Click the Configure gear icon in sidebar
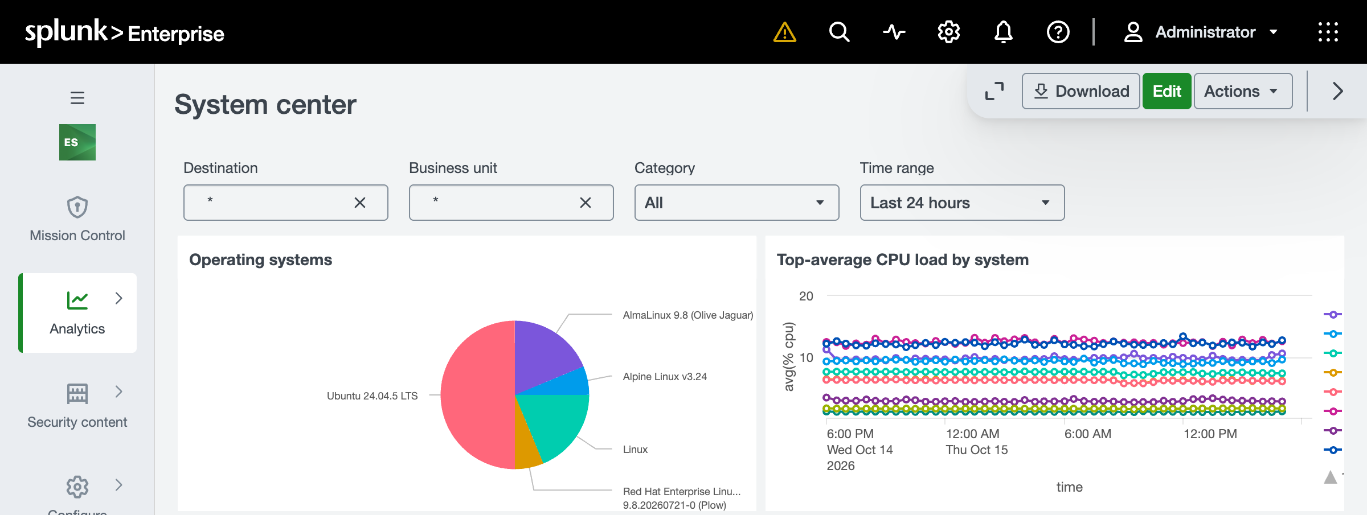This screenshot has height=515, width=1367. 77,487
